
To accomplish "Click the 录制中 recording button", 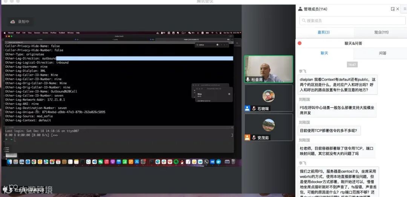I will click(20, 22).
